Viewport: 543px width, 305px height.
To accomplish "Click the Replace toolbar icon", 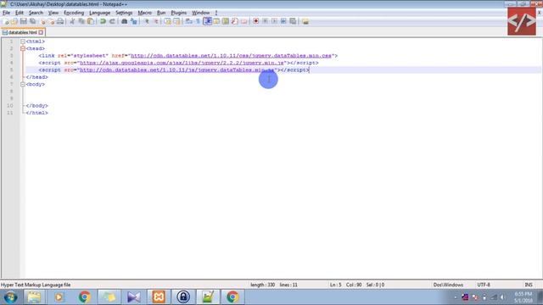I will tap(133, 21).
